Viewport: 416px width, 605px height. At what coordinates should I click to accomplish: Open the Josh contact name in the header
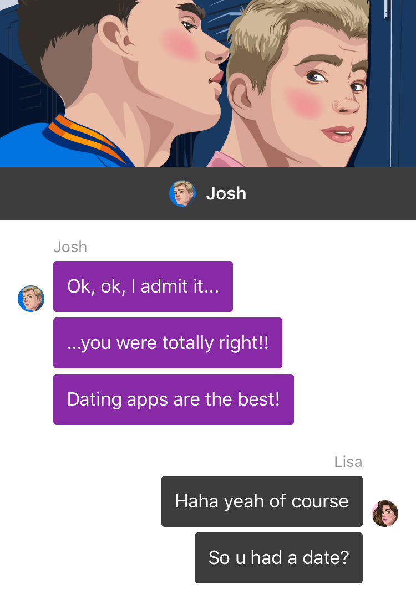click(226, 193)
